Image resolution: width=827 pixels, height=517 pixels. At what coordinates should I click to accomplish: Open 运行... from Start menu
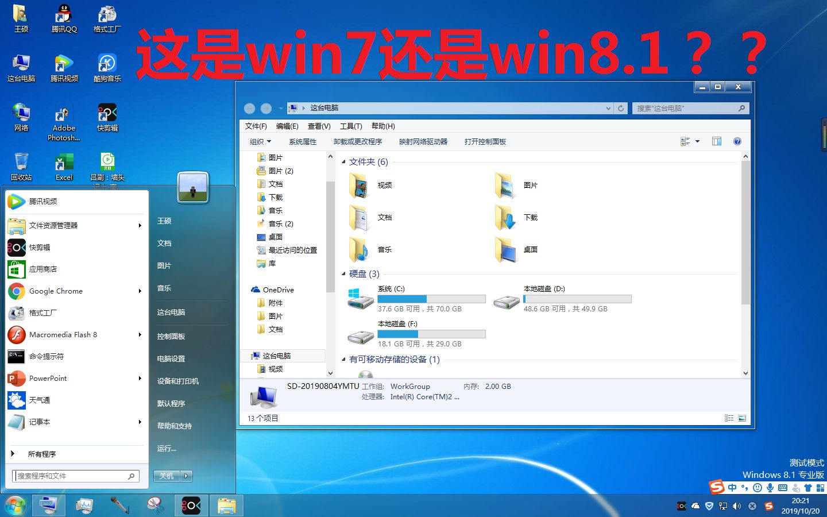click(167, 448)
